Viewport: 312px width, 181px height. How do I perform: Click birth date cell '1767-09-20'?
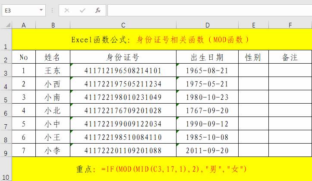click(x=207, y=110)
